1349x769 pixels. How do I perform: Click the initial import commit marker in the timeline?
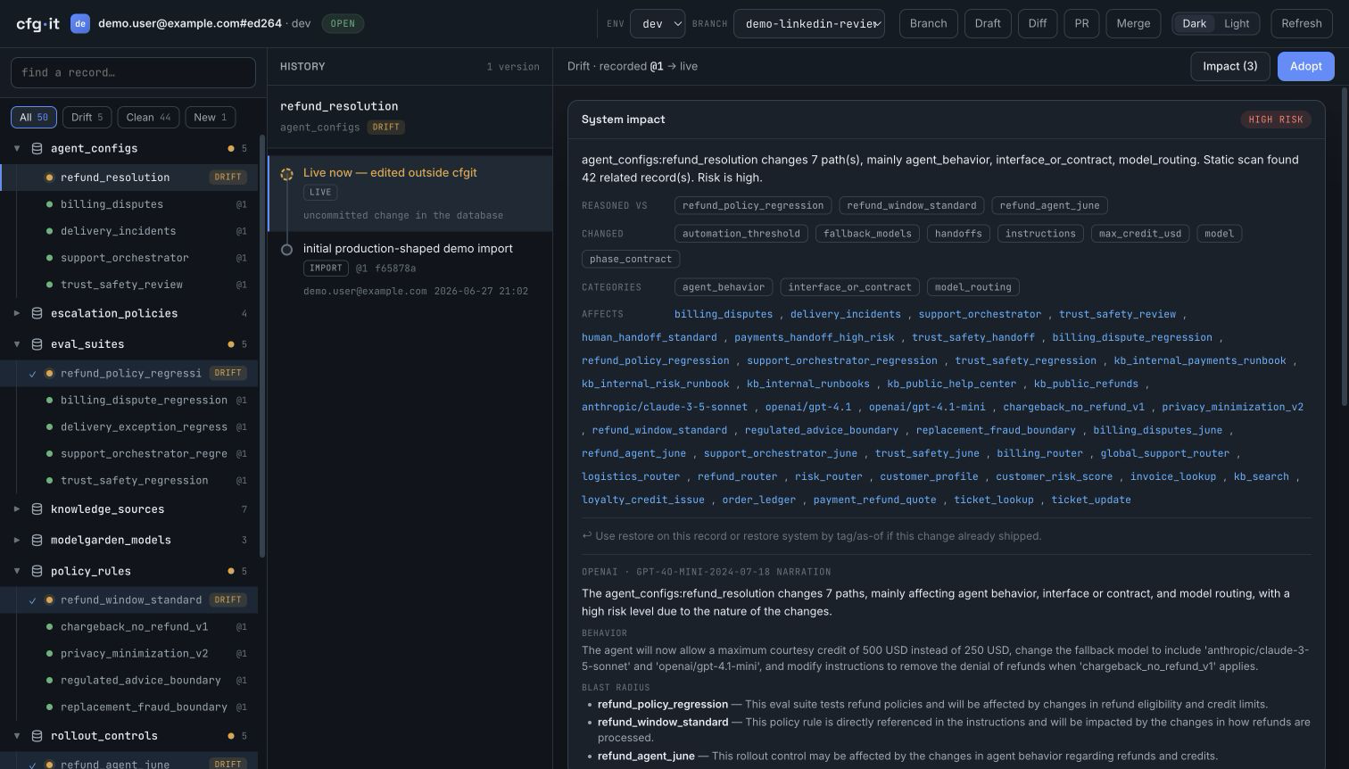coord(286,250)
